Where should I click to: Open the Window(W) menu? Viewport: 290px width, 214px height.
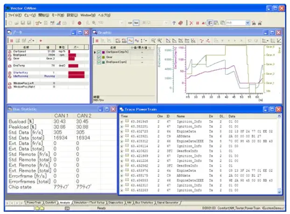[88, 15]
